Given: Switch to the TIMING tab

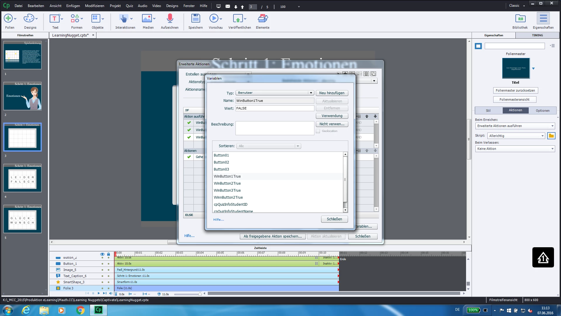Looking at the screenshot, I should (537, 35).
